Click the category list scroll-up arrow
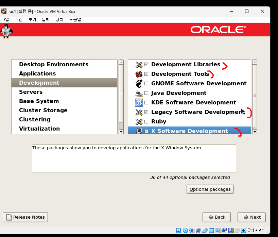Viewport: 278px width, 237px height. (x=121, y=62)
